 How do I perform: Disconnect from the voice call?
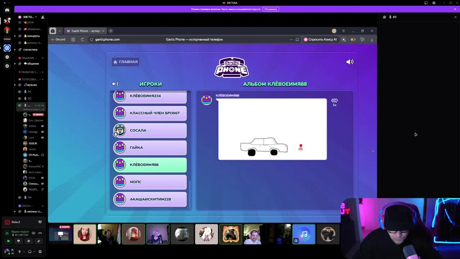coord(40,233)
